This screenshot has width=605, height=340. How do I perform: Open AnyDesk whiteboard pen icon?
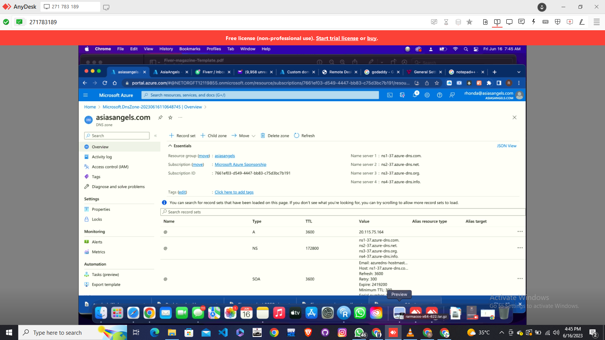click(582, 22)
